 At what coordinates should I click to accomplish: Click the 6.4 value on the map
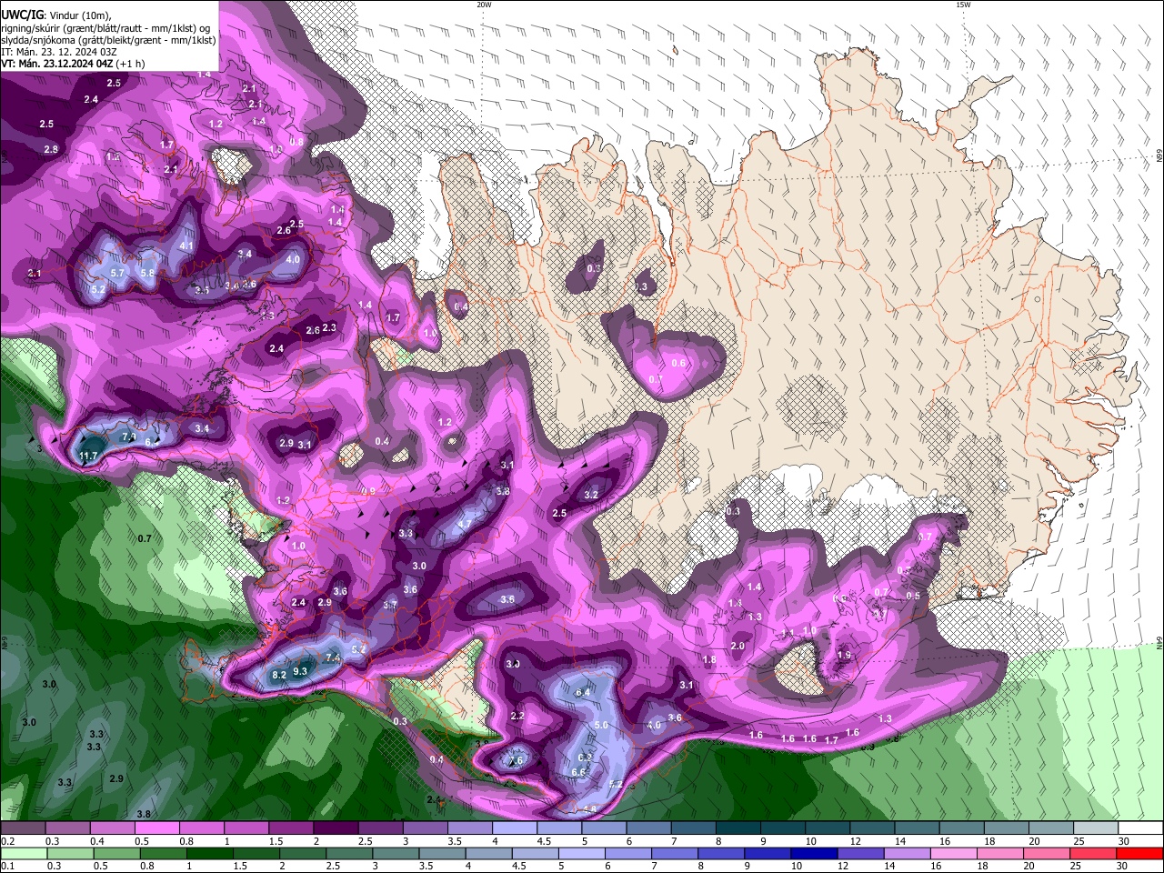coord(583,692)
